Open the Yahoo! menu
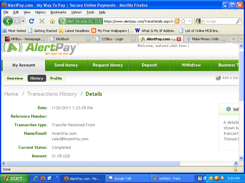 tap(76, 12)
